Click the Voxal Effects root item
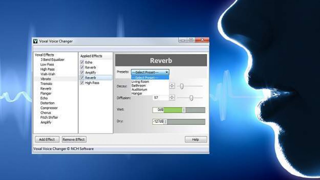Image resolution: width=320 pixels, height=180 pixels. tap(44, 55)
